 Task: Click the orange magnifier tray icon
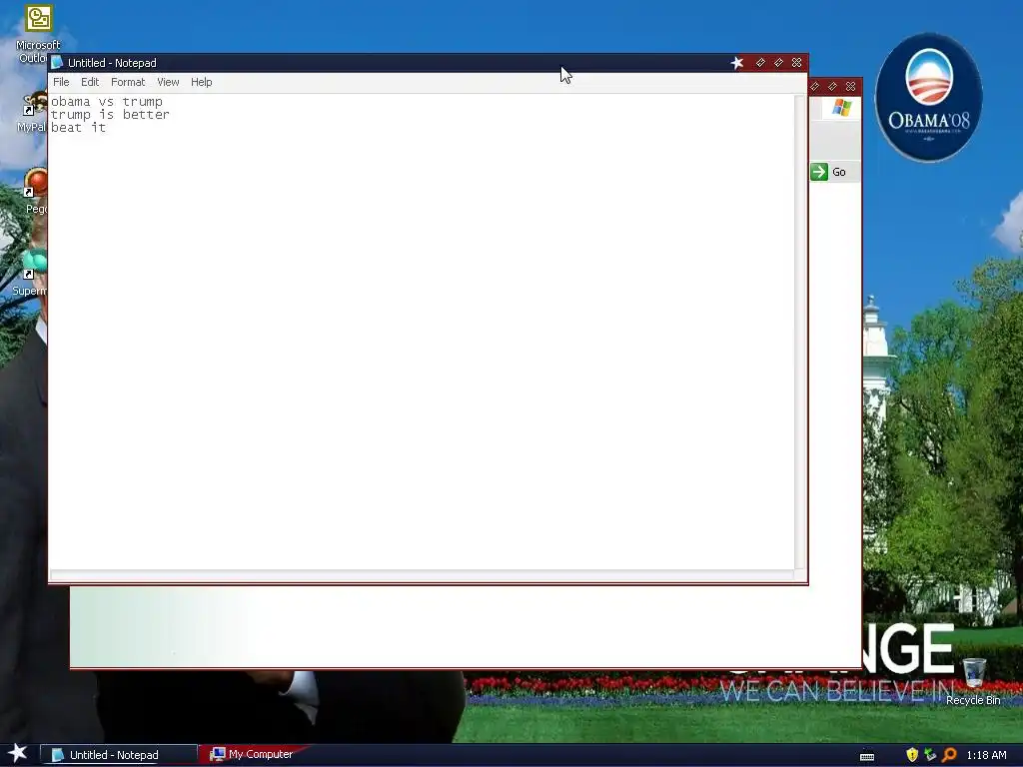949,755
